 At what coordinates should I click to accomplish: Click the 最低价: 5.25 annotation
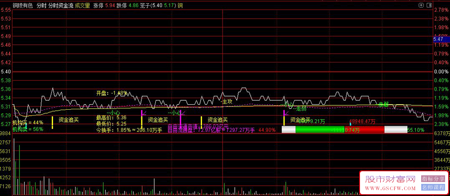tap(111, 124)
